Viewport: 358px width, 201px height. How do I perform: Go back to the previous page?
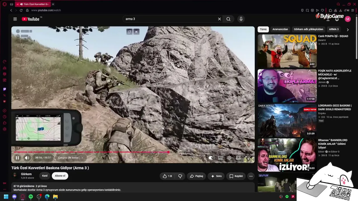[11, 10]
